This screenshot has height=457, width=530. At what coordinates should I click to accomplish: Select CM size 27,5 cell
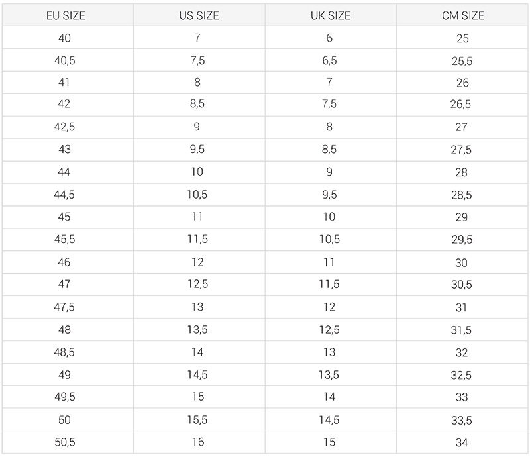[x=462, y=150]
